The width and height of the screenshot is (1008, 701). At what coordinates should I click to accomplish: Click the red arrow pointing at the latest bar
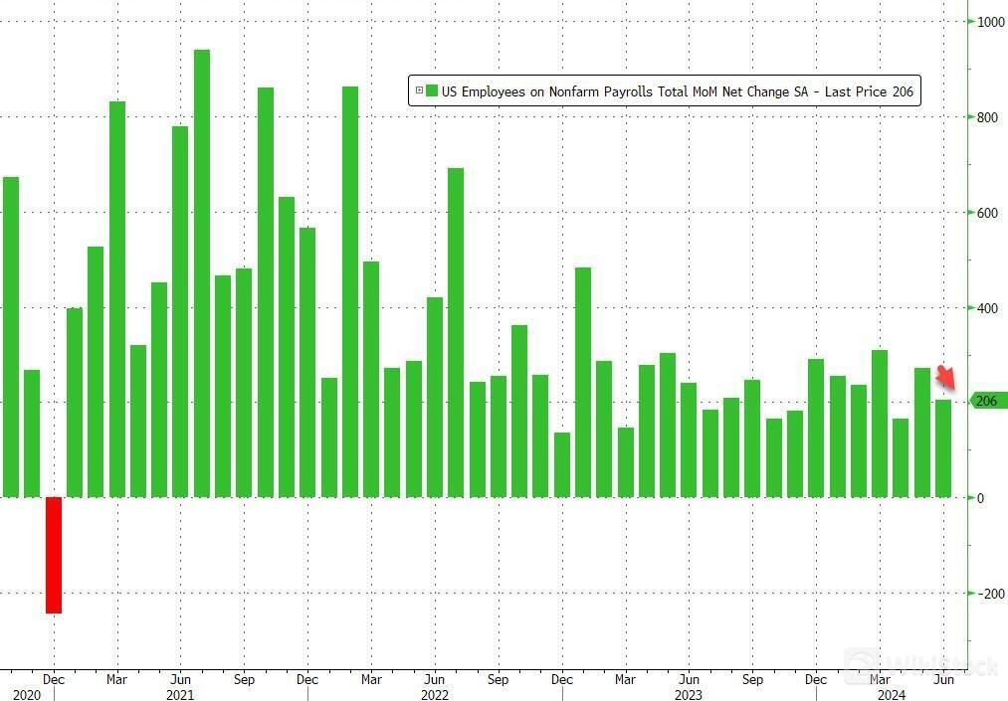point(946,377)
